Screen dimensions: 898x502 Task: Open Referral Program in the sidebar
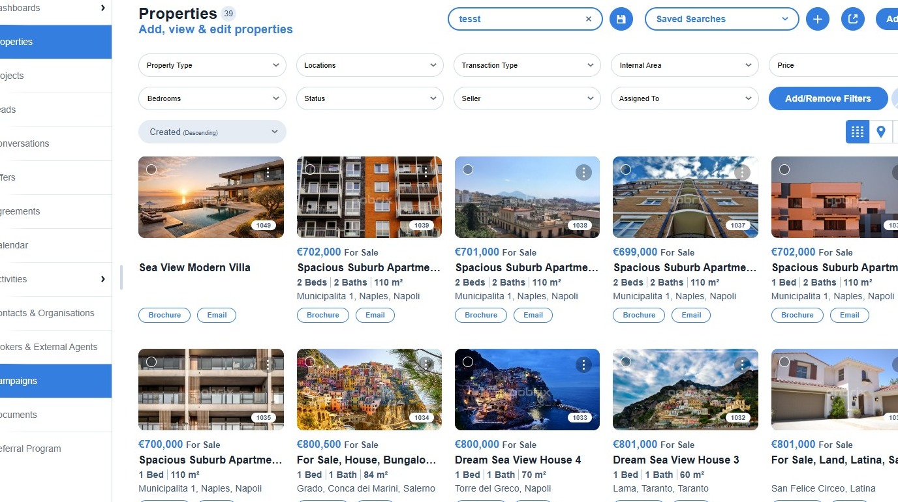(x=55, y=449)
